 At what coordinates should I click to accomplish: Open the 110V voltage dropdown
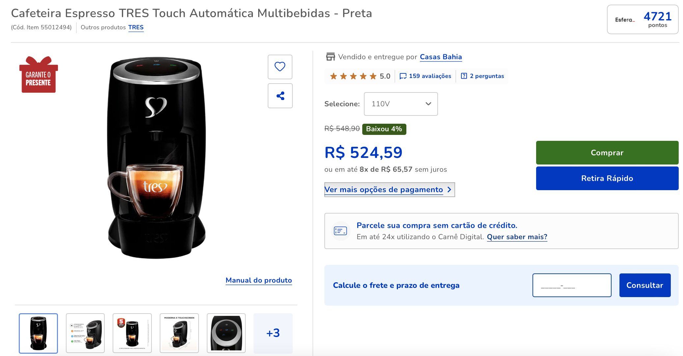point(400,104)
